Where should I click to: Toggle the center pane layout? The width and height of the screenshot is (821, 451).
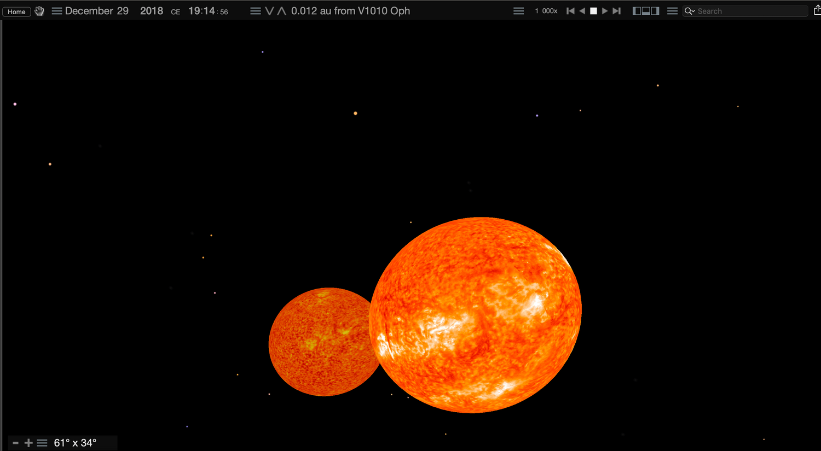tap(646, 10)
